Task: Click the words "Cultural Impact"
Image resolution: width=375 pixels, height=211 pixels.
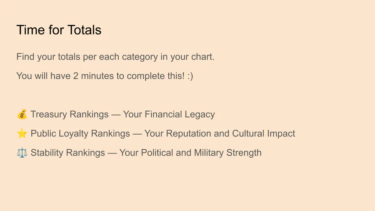Action: (264, 133)
